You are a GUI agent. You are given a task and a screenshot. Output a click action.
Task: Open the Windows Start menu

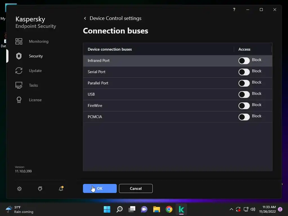click(107, 209)
